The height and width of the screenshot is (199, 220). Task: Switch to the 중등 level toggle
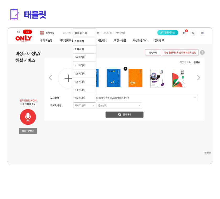27,32
